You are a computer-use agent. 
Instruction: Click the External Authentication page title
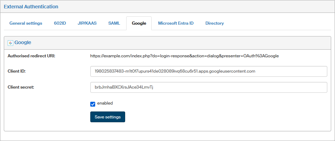[31, 7]
